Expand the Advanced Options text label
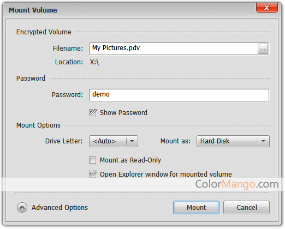The image size is (285, 229). (x=60, y=208)
